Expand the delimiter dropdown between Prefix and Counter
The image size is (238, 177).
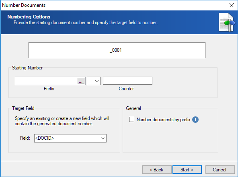pos(94,81)
